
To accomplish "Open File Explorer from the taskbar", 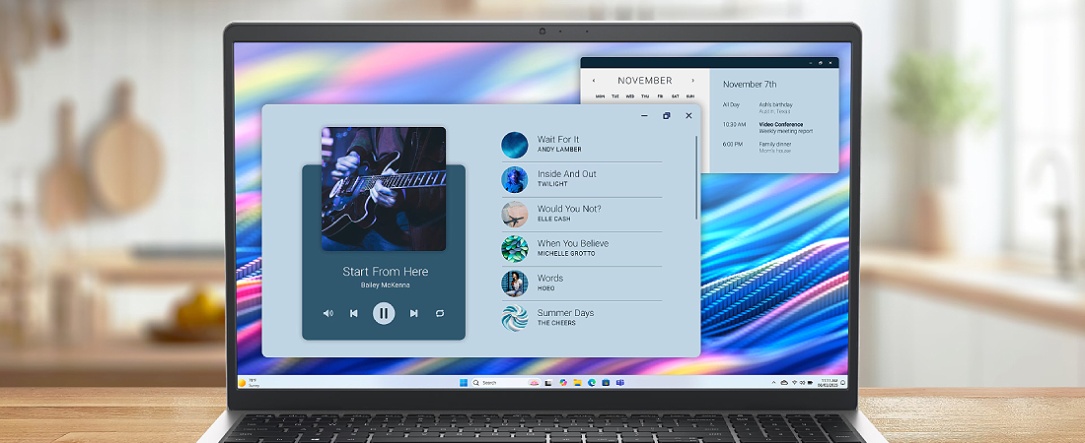I will (577, 382).
